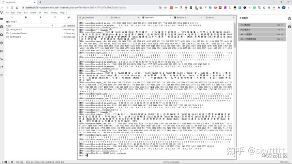Open the View menu
Screen dimensions: 292x164
[x=19, y=13]
